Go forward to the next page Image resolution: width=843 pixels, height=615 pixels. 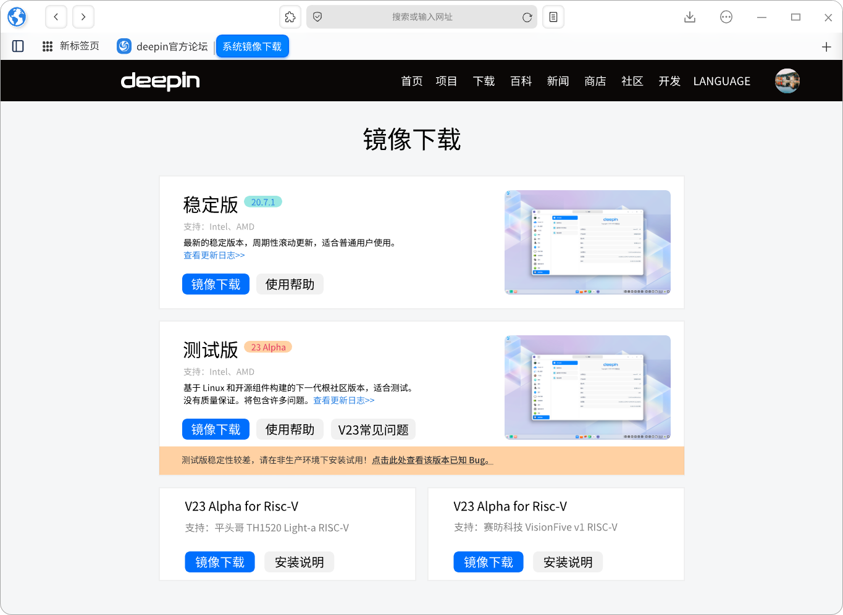click(83, 17)
